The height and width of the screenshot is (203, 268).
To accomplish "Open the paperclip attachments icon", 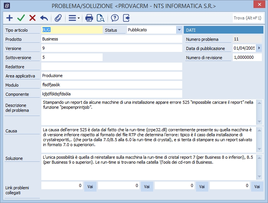I will [x=58, y=18].
